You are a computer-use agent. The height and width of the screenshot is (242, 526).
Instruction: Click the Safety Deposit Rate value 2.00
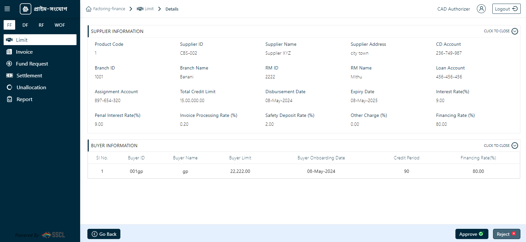pos(269,124)
